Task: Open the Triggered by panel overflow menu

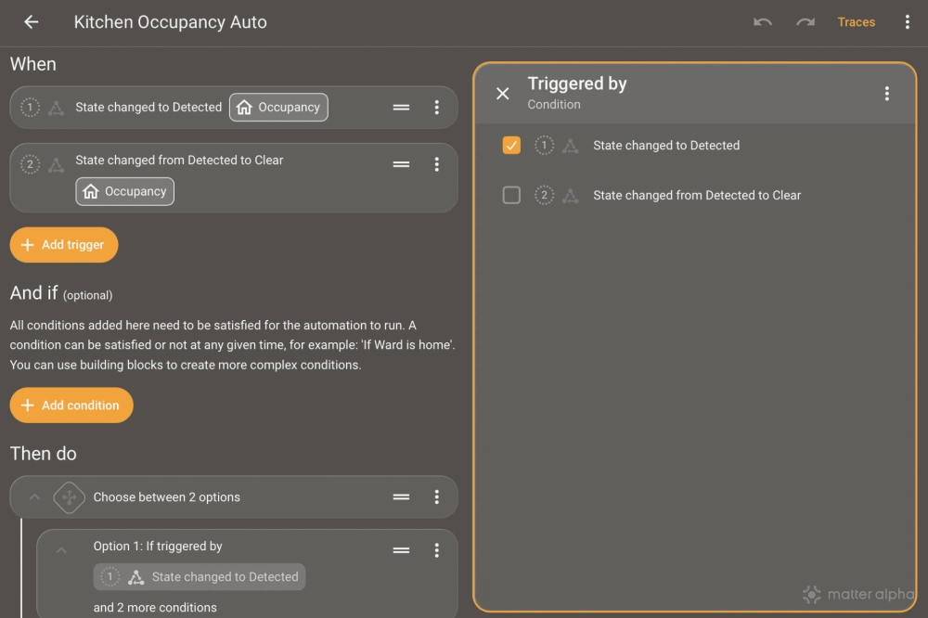Action: click(x=886, y=93)
